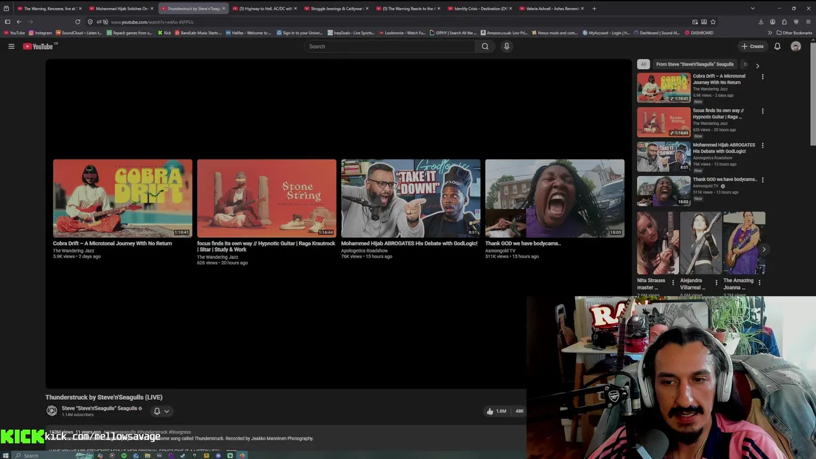This screenshot has height=459, width=816.
Task: Open Steve'n'Seagulls channel avatar
Action: pos(52,411)
